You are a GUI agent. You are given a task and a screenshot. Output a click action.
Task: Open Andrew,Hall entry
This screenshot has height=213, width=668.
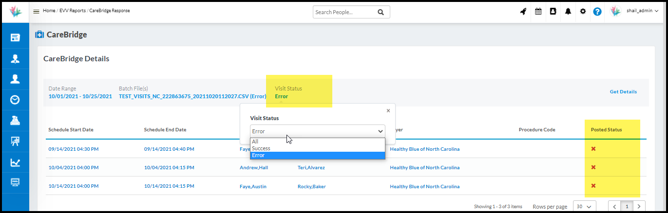click(x=254, y=168)
